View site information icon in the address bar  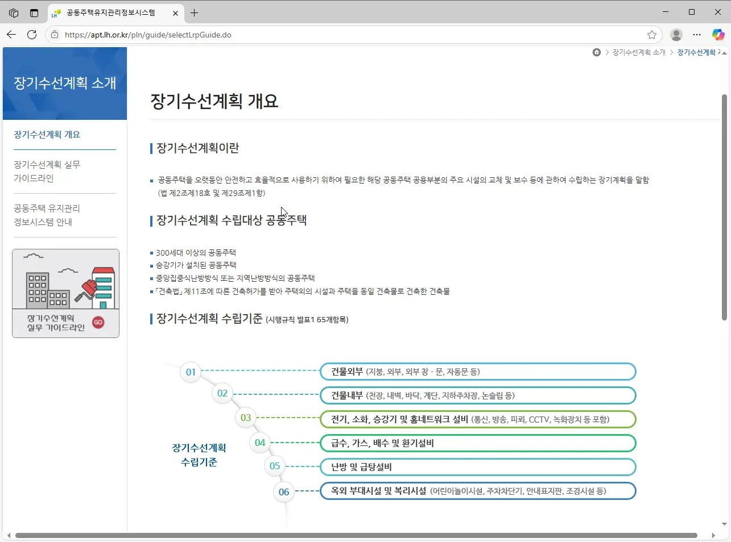pos(54,35)
